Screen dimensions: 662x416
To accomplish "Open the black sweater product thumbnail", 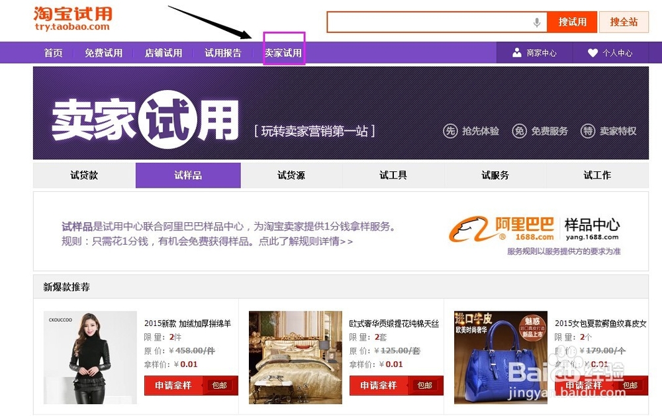I will (90, 357).
